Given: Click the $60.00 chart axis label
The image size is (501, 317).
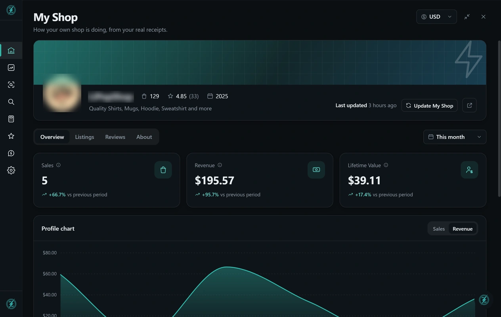Looking at the screenshot, I should (x=50, y=274).
